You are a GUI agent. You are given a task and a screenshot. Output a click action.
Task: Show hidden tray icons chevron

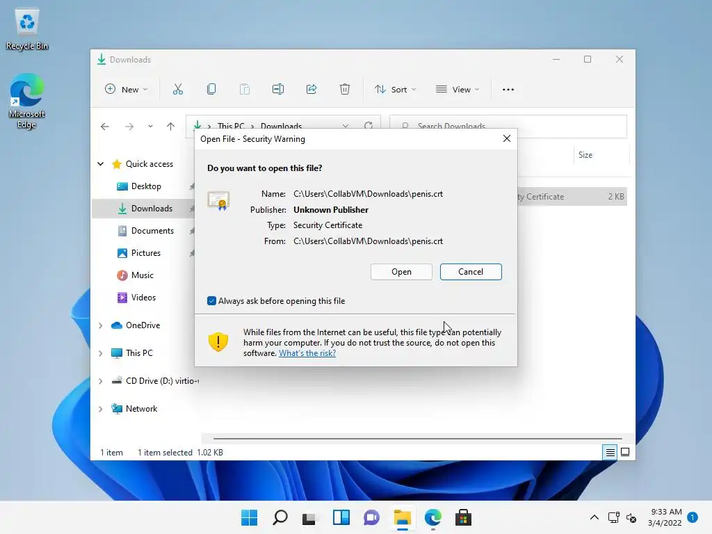[594, 517]
